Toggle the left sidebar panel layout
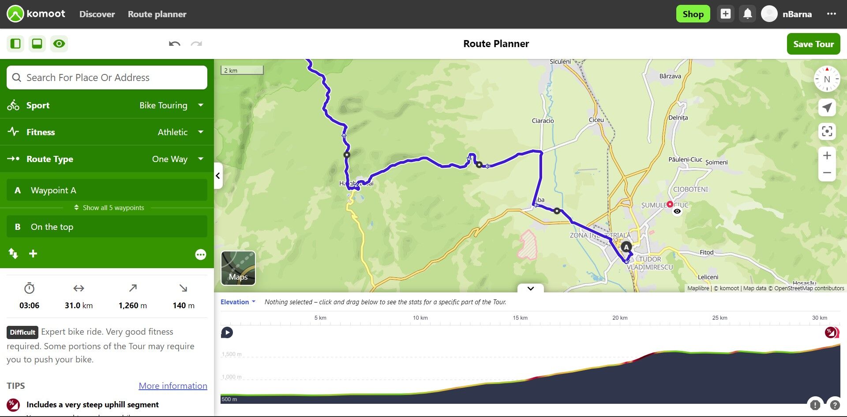Image resolution: width=847 pixels, height=417 pixels. [15, 44]
